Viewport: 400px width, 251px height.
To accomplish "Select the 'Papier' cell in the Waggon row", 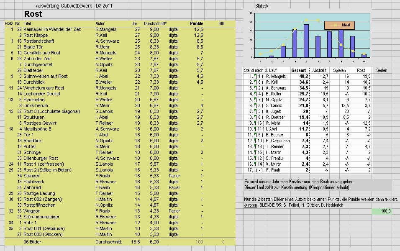I will point(174,211).
